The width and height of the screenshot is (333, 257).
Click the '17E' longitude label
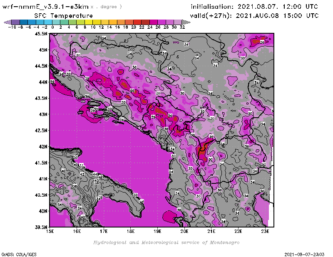coord(104,231)
